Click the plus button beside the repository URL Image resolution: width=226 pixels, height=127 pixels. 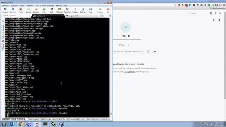coord(155,52)
